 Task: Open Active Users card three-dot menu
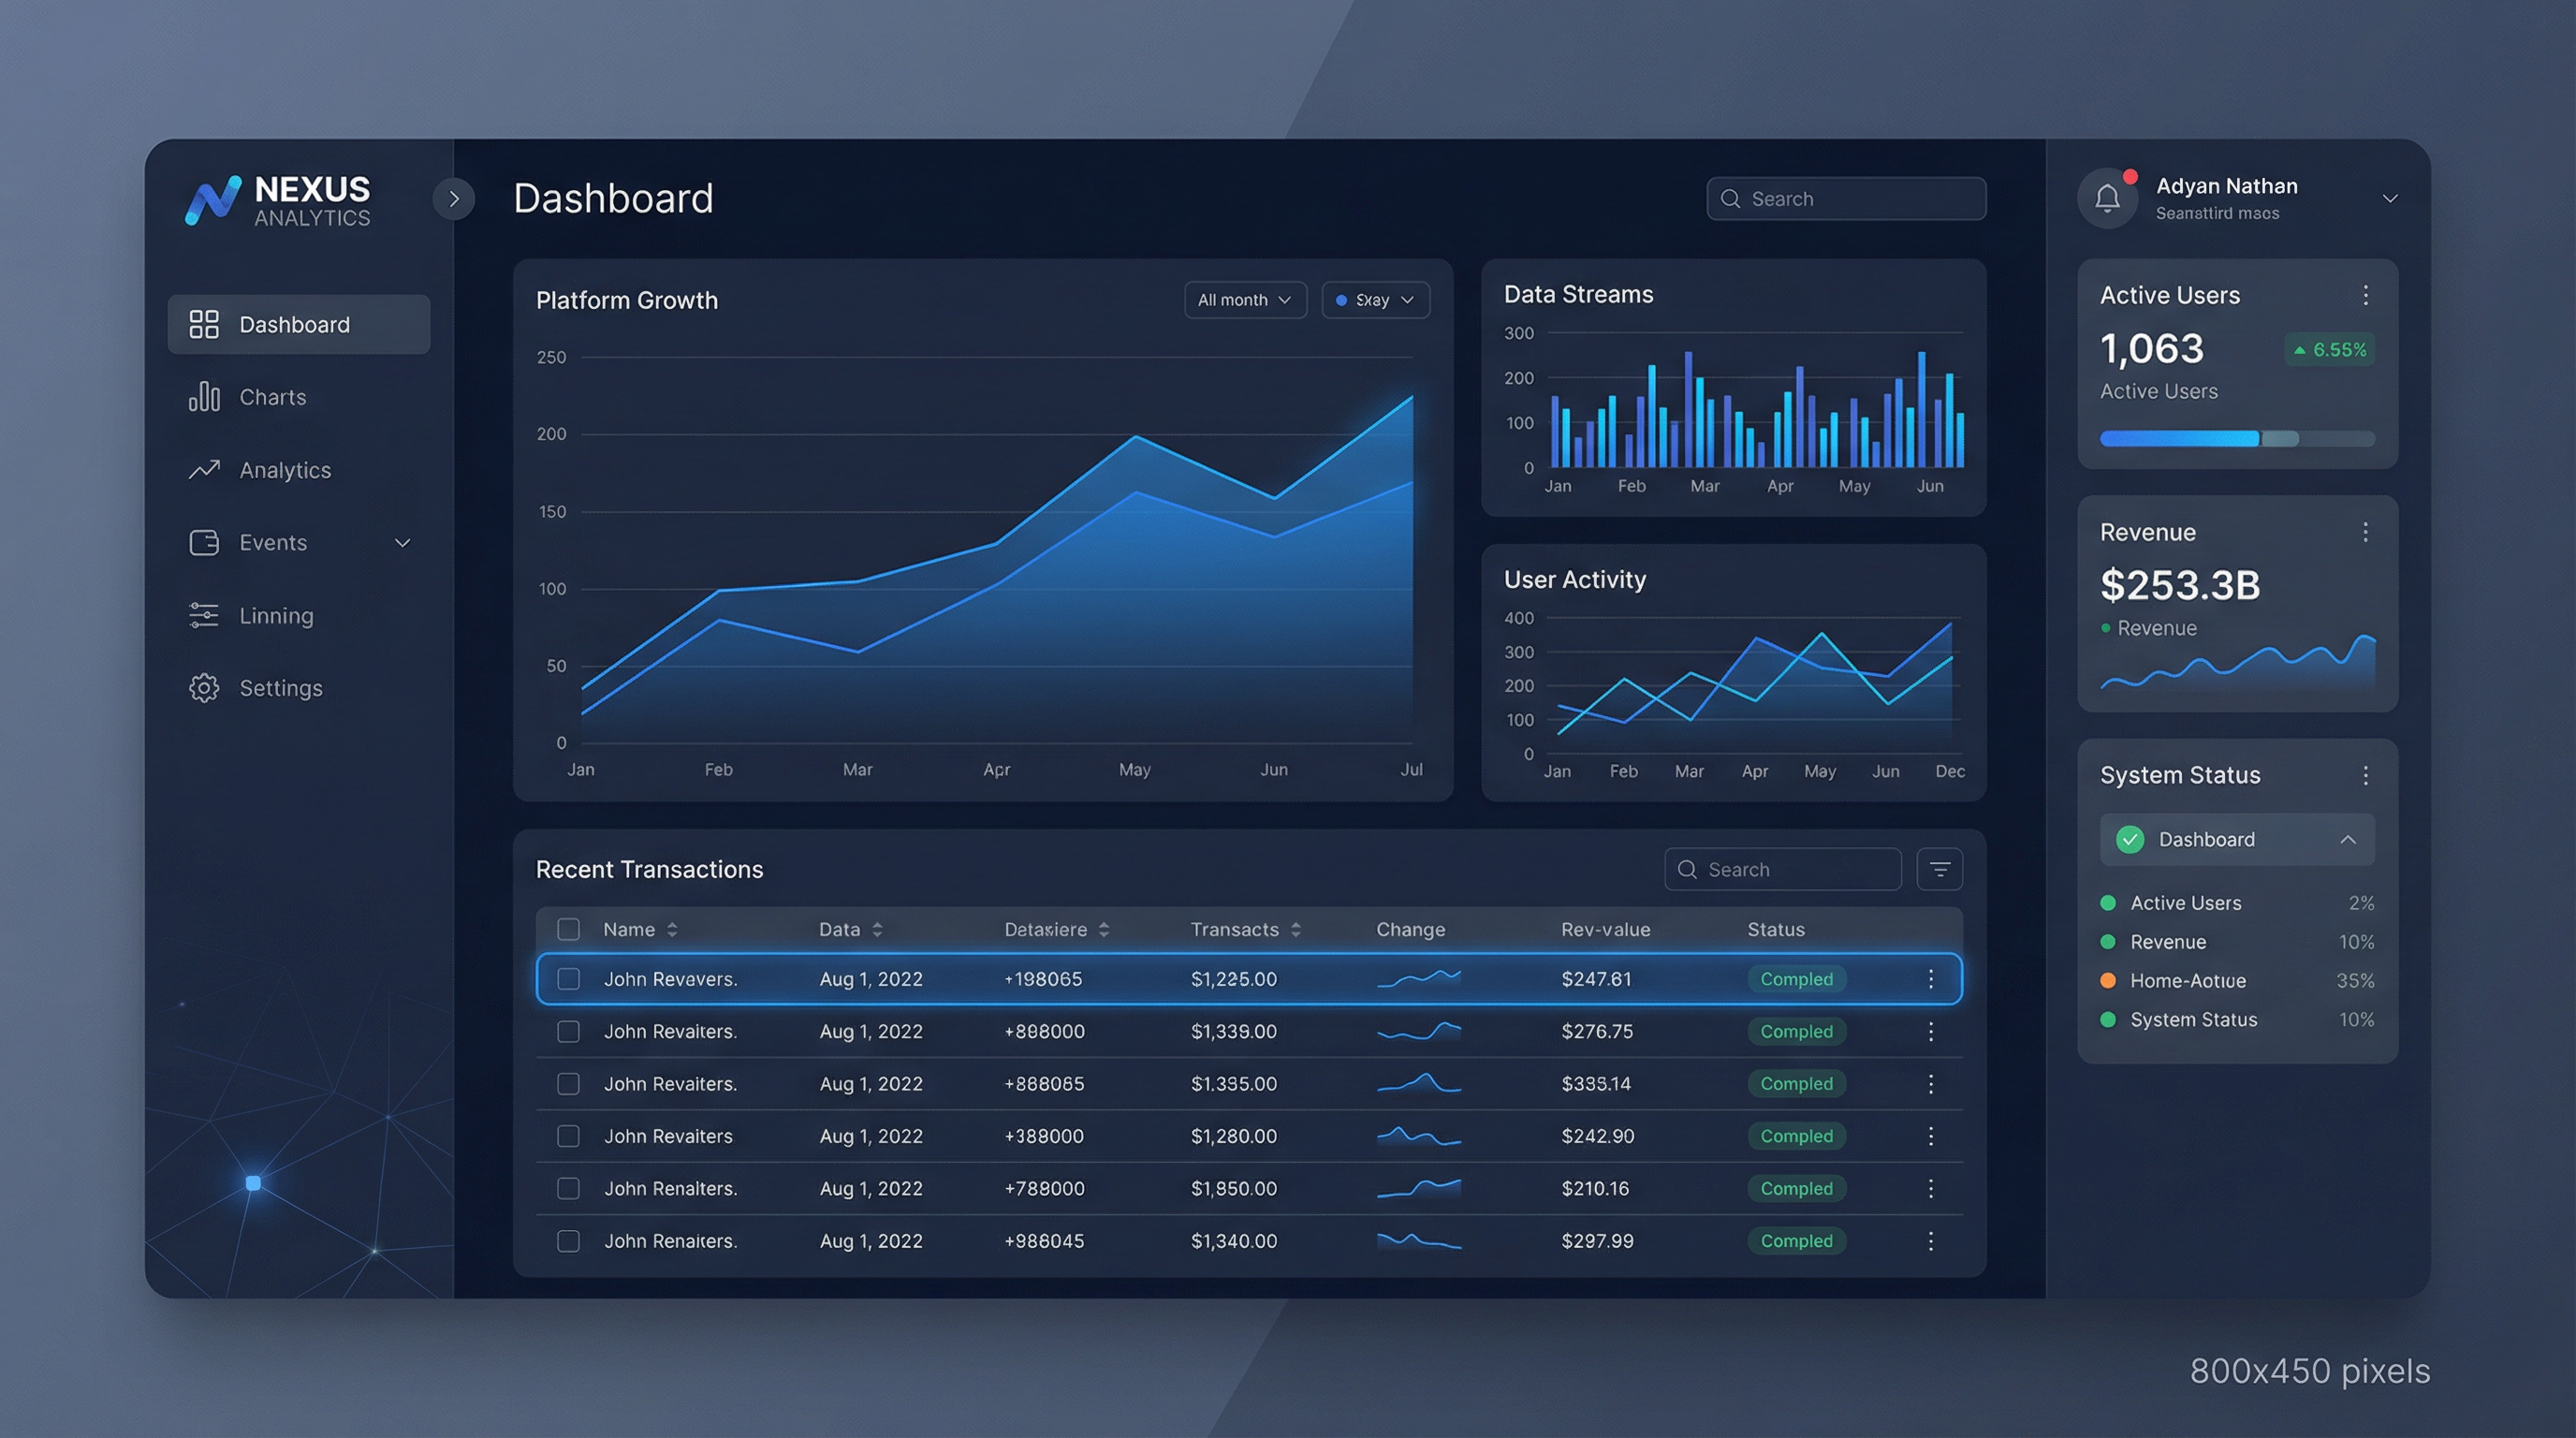click(2365, 295)
